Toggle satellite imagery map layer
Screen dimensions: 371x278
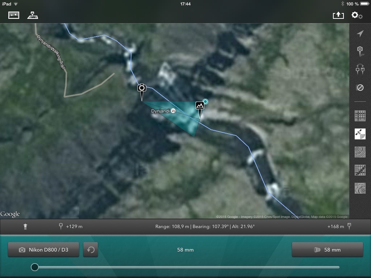(360, 134)
